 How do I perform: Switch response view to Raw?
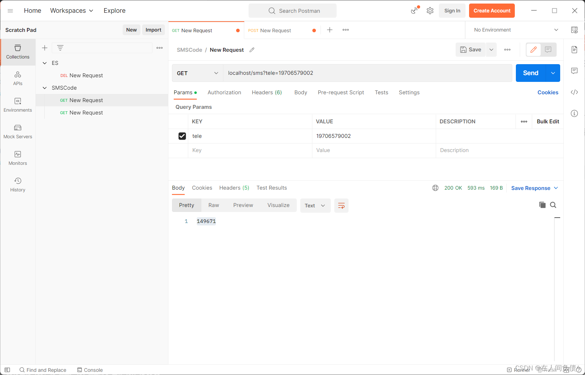[214, 205]
